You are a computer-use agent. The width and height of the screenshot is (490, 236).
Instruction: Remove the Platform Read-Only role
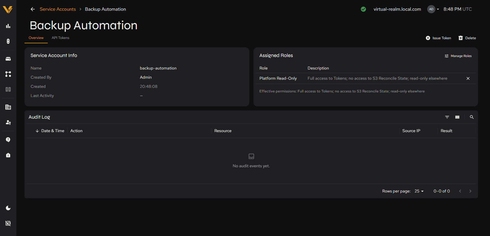(468, 78)
